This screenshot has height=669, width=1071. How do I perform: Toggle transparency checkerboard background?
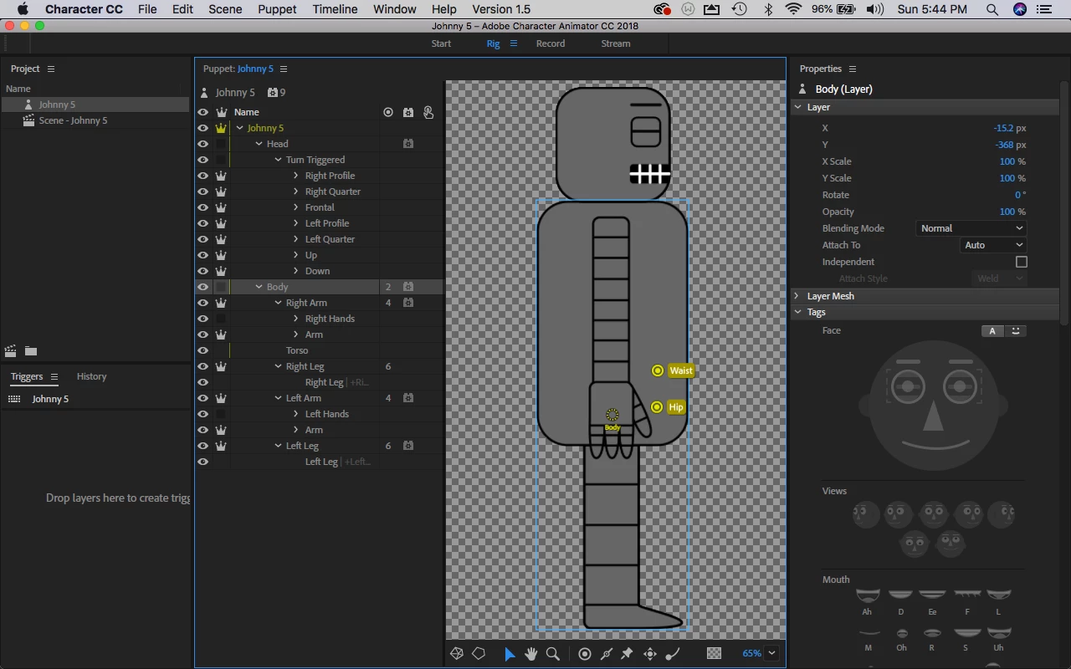pos(714,654)
